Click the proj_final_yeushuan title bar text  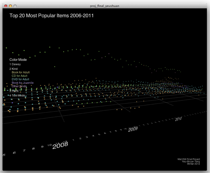click(x=105, y=6)
